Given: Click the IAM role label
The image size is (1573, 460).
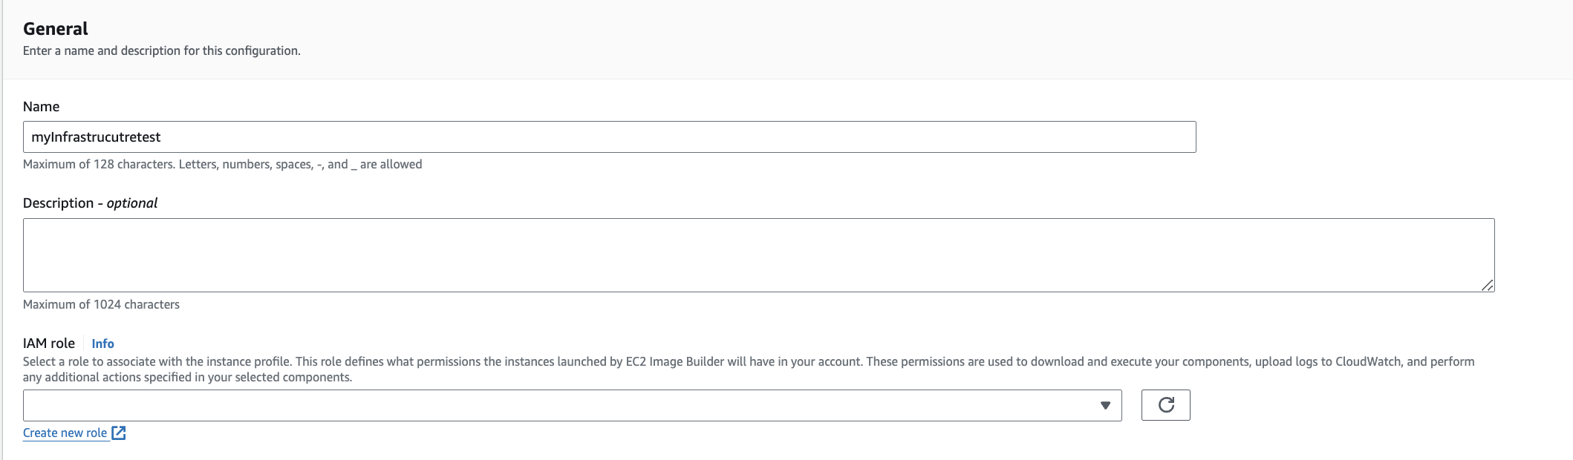Looking at the screenshot, I should coord(49,344).
